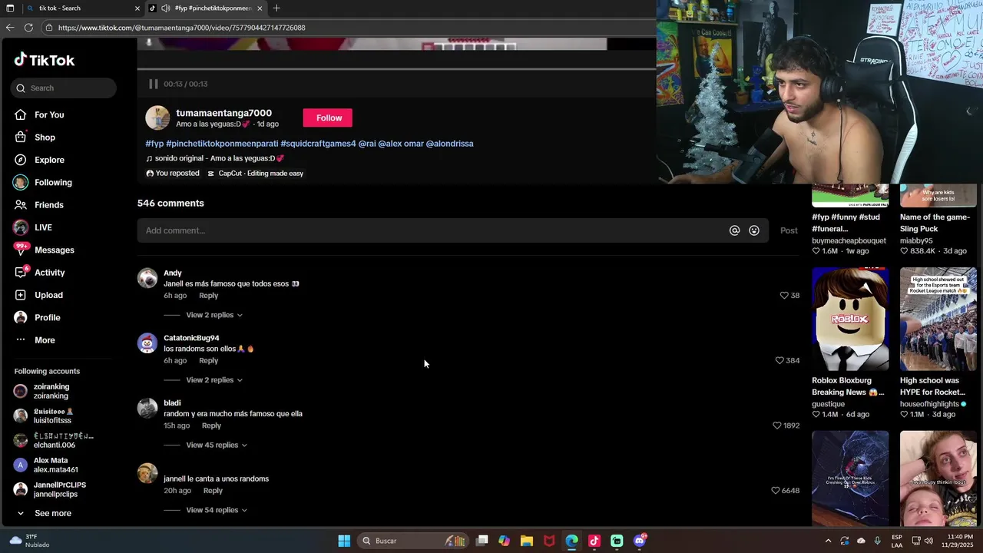The width and height of the screenshot is (983, 553).
Task: Insert an @ mention in comment
Action: 734,230
